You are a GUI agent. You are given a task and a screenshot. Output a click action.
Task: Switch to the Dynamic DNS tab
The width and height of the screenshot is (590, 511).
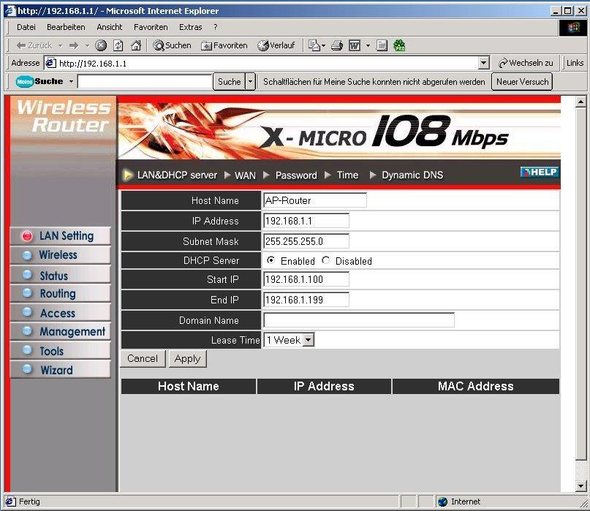(412, 175)
